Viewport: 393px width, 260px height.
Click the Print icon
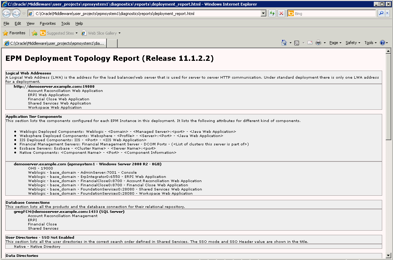tap(318, 43)
